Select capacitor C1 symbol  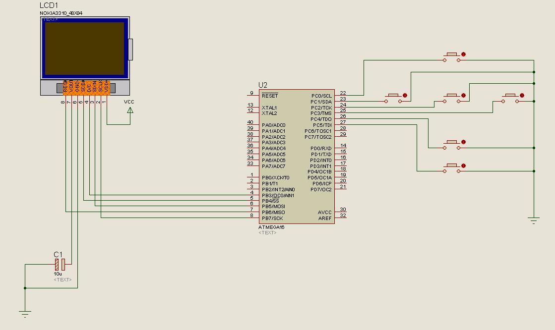pyautogui.click(x=60, y=264)
